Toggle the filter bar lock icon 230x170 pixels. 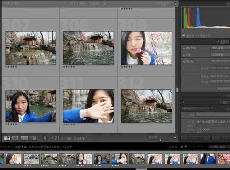pos(176,3)
